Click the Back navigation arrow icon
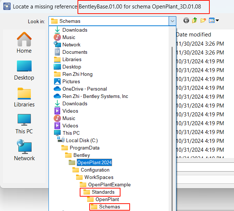The image size is (234, 211). tap(186, 20)
